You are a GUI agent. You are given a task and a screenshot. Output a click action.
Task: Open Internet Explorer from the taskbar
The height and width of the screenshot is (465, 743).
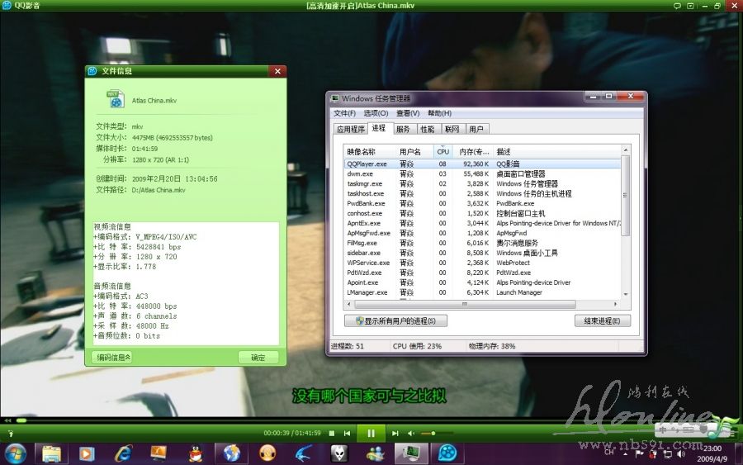[x=124, y=453]
